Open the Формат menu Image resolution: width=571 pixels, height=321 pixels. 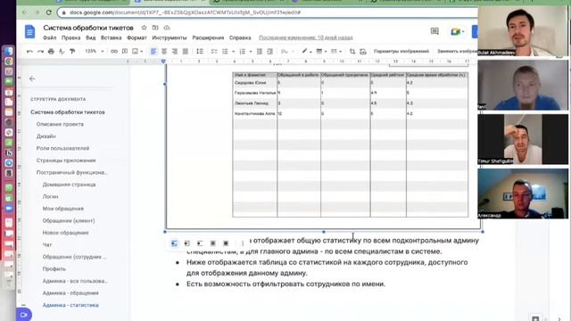pos(137,37)
